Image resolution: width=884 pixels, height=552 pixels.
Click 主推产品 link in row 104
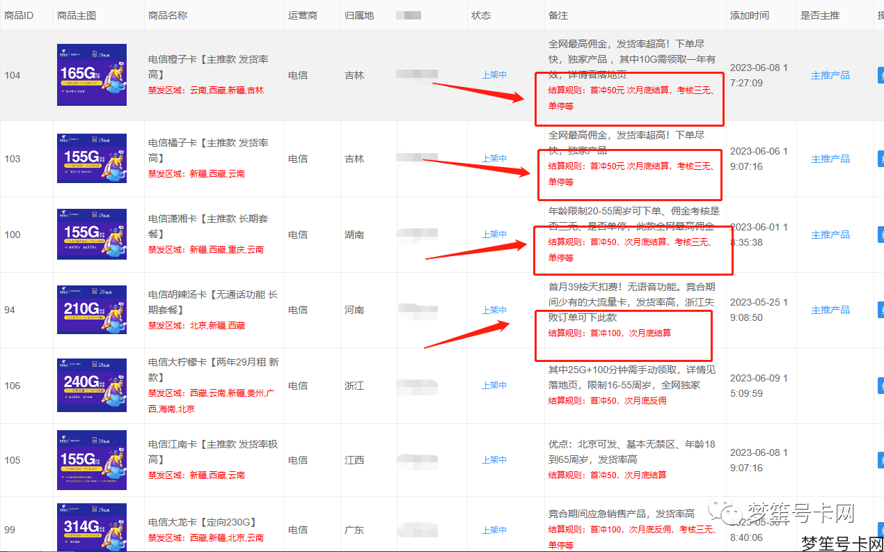coord(830,75)
